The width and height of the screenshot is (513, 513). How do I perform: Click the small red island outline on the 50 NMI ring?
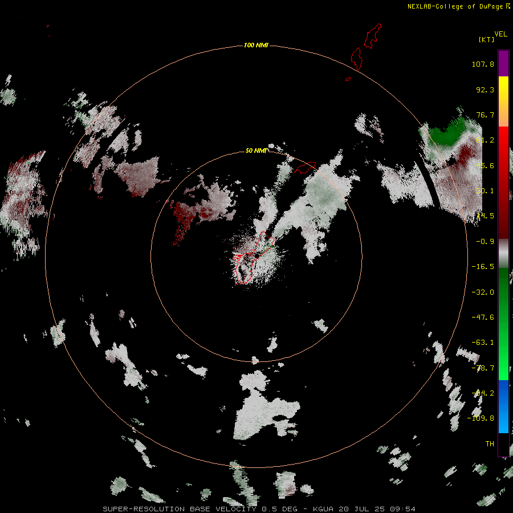(x=305, y=168)
